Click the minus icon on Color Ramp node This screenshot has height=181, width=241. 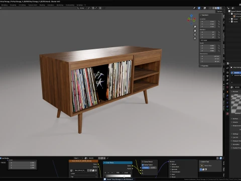[108, 172]
